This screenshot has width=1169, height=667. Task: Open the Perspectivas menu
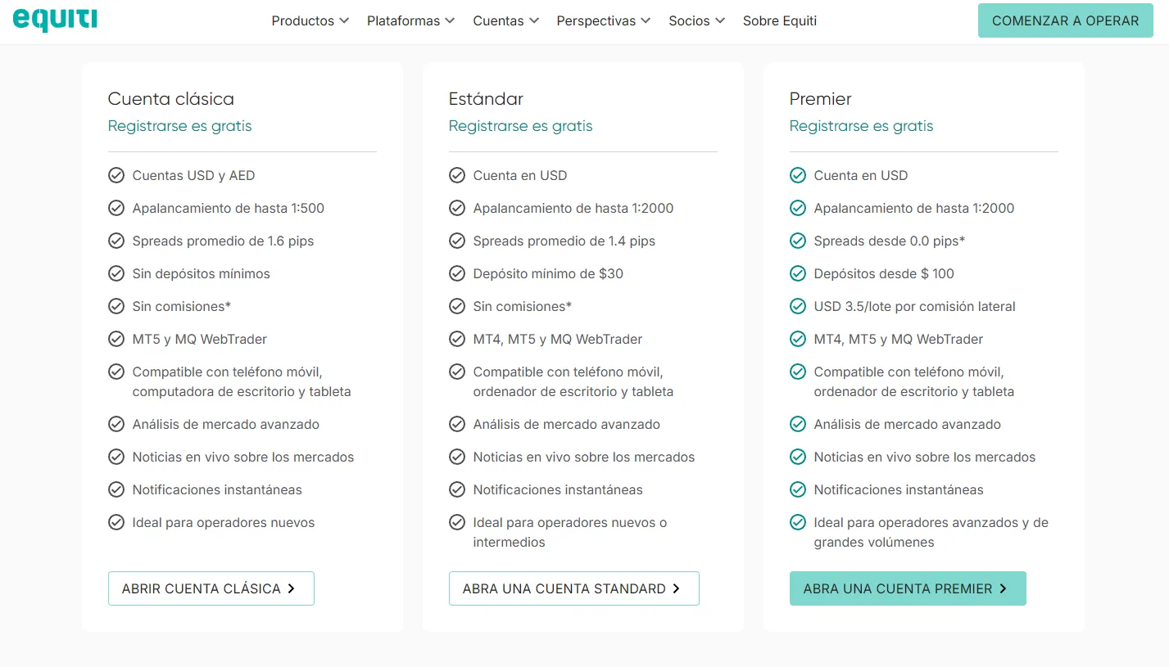(x=604, y=21)
